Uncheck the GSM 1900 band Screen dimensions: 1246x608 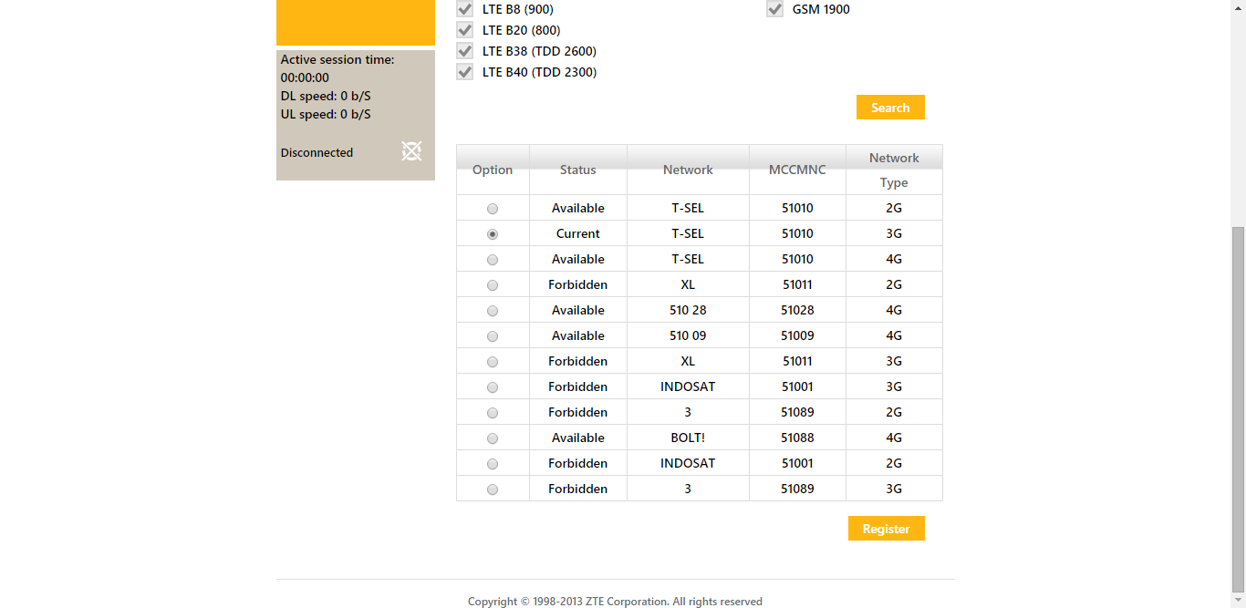(775, 9)
